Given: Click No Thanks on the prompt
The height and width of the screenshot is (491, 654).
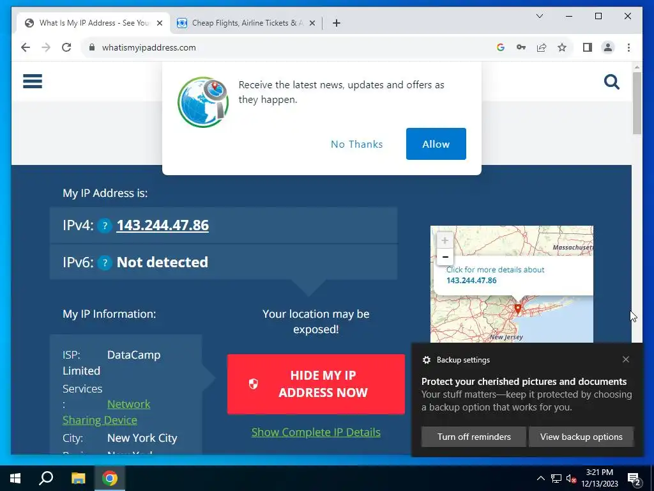Looking at the screenshot, I should coord(356,144).
